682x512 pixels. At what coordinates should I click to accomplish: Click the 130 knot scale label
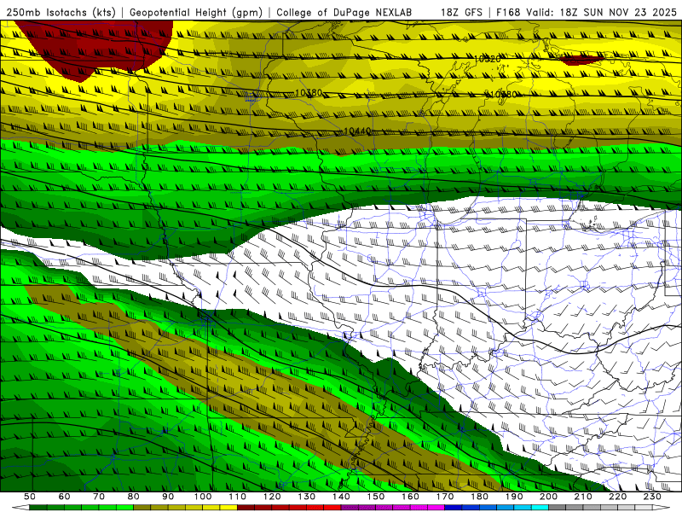click(x=307, y=497)
